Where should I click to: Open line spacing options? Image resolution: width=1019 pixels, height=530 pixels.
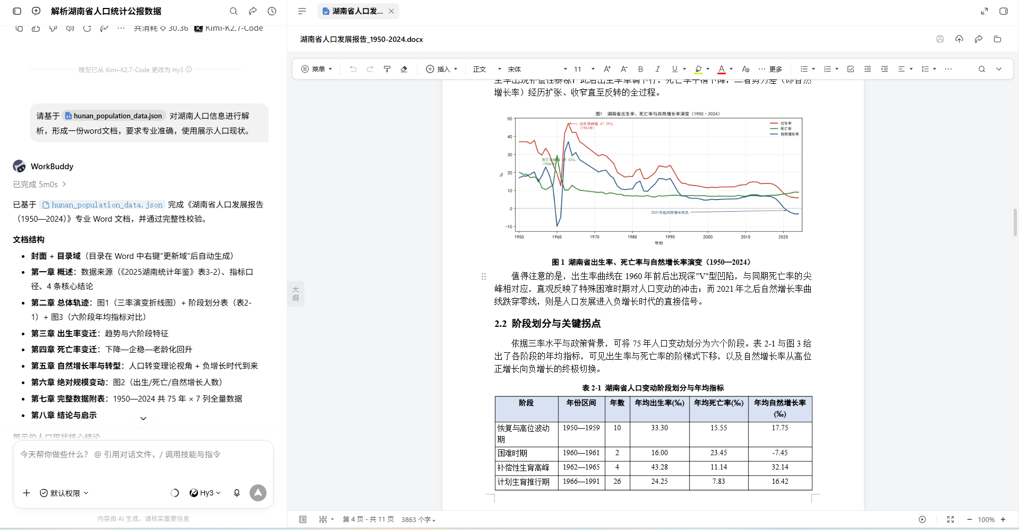click(928, 69)
